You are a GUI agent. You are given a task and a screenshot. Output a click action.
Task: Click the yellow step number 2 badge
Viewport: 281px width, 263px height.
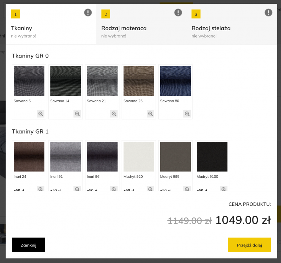pyautogui.click(x=106, y=14)
